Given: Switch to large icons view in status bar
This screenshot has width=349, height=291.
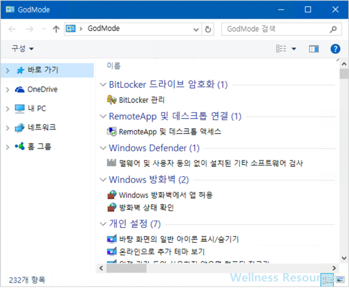Looking at the screenshot, I should (340, 279).
